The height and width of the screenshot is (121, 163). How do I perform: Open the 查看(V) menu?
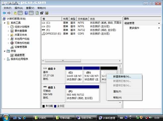point(30,8)
